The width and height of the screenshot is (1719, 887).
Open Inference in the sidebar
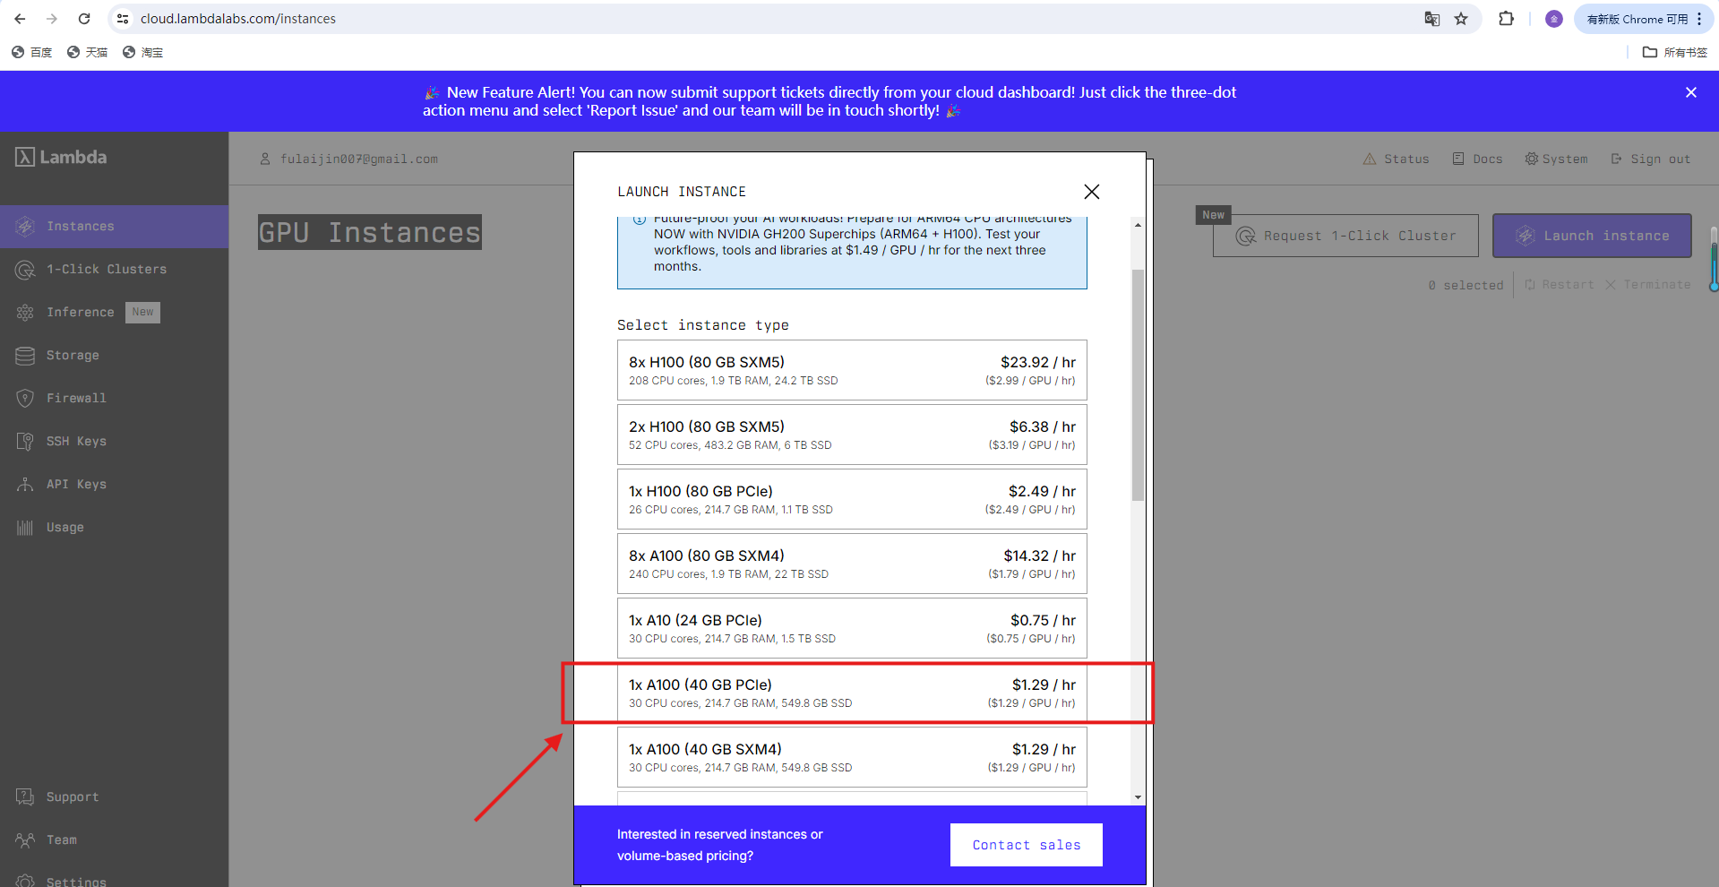click(115, 313)
